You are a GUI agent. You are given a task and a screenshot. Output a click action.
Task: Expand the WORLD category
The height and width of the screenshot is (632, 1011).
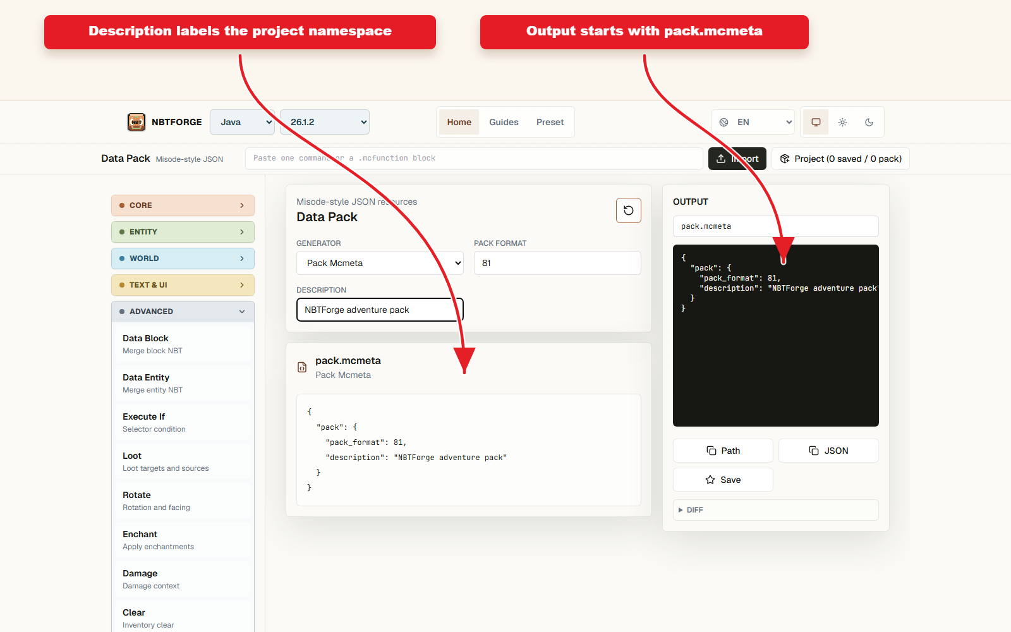click(x=183, y=258)
